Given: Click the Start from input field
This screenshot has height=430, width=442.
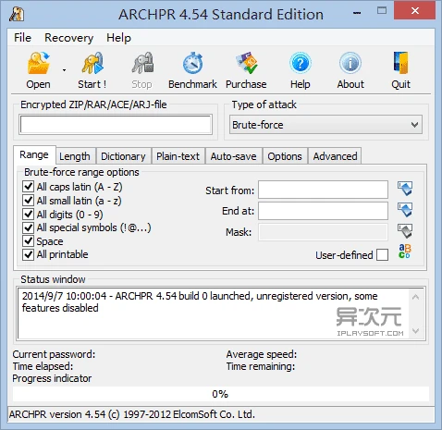Looking at the screenshot, I should [x=323, y=190].
